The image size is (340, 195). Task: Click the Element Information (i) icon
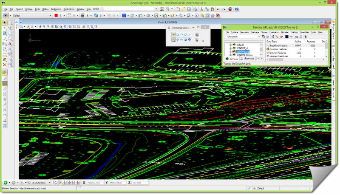[197, 15]
